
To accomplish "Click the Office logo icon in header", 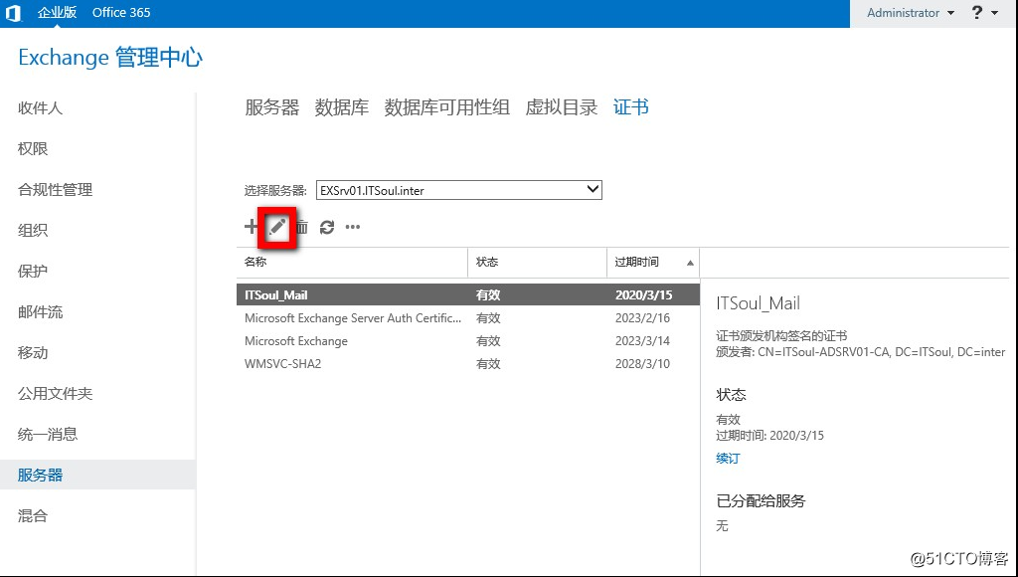I will click(14, 12).
